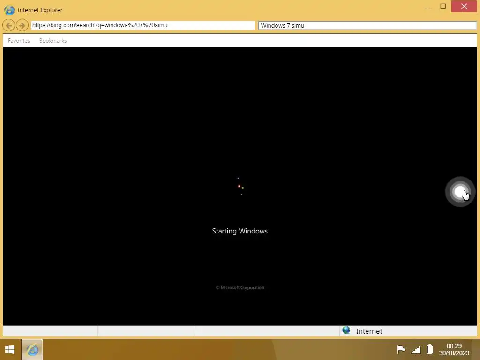
Task: Open the network signal tray icon
Action: [x=416, y=349]
